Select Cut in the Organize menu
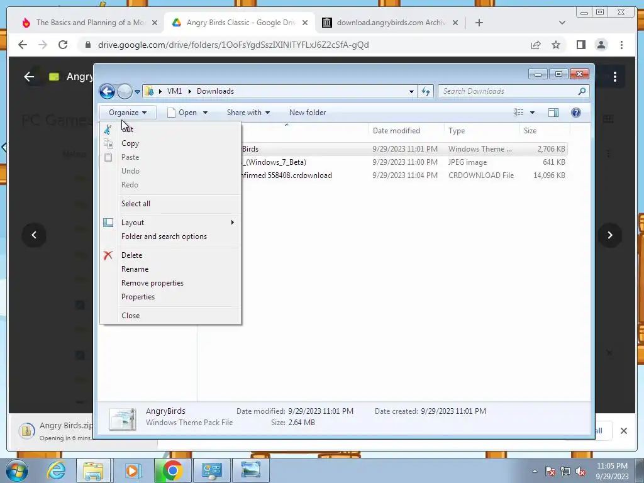This screenshot has width=644, height=483. tap(170, 130)
